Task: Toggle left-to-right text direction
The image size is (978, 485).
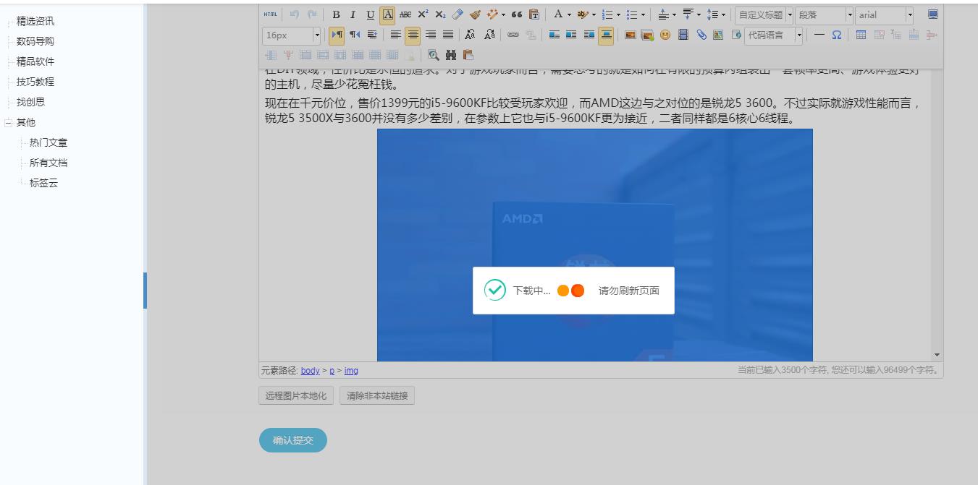Action: pos(337,35)
